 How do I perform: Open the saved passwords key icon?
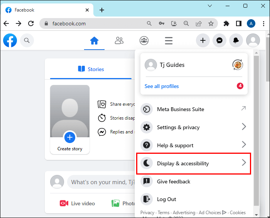point(161,23)
